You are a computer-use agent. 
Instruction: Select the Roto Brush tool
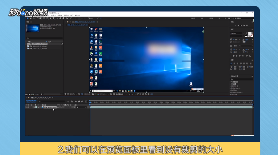67,18
